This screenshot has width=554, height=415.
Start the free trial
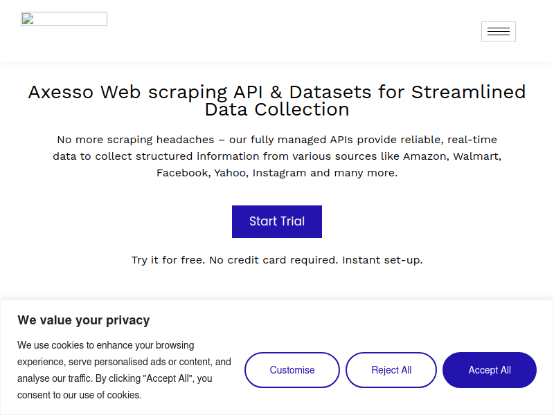[x=276, y=221]
